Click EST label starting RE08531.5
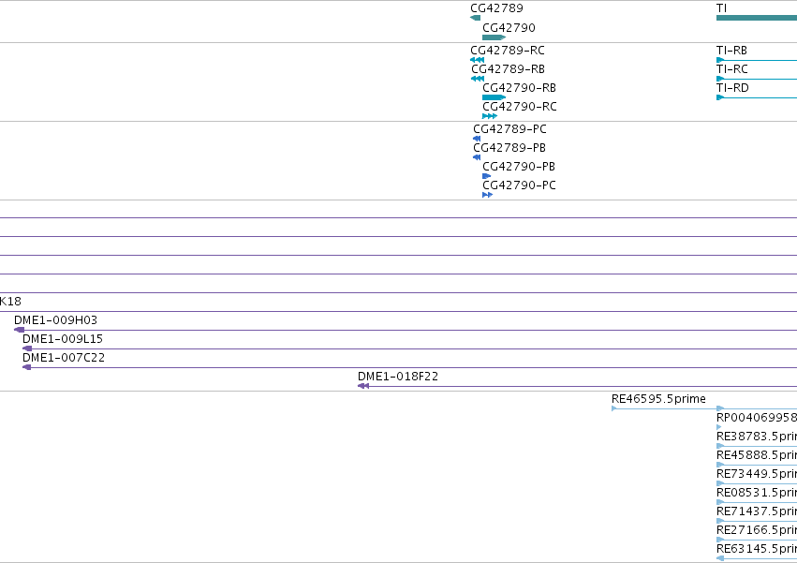Viewport: 797px width, 563px height. pos(757,494)
